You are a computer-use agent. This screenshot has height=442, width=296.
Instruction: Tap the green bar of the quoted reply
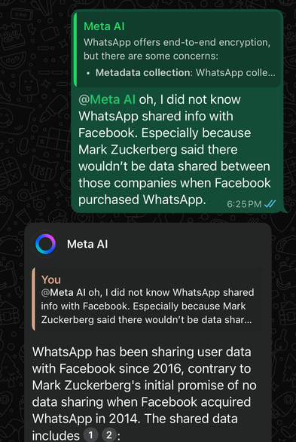(75, 50)
